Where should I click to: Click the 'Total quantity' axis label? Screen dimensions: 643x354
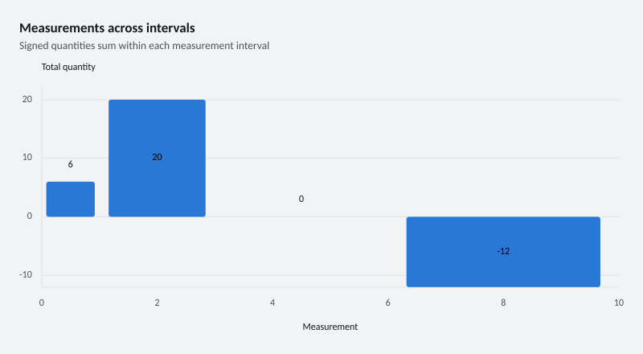tap(68, 67)
